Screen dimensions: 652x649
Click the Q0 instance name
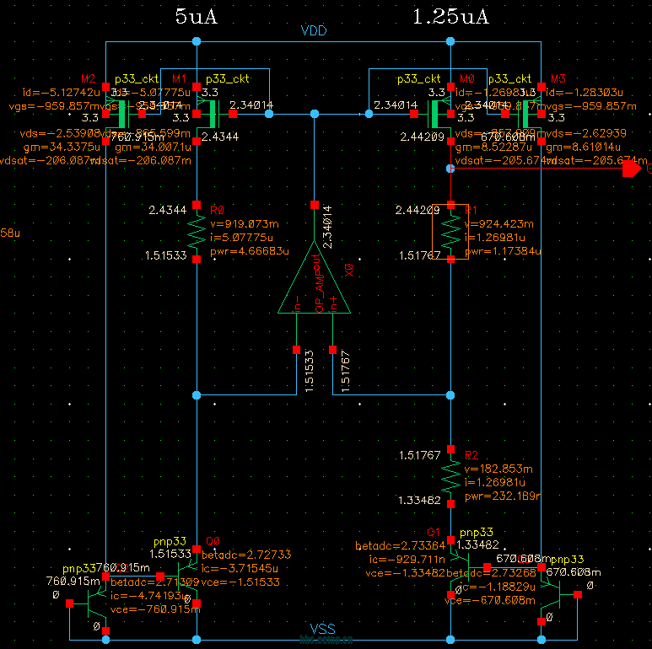(213, 541)
